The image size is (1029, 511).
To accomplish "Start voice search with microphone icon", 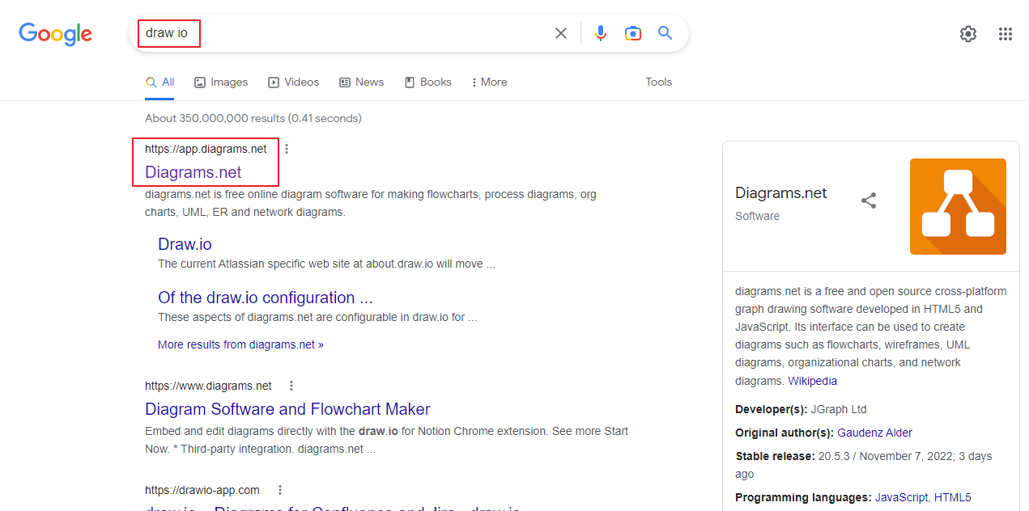I will tap(601, 33).
